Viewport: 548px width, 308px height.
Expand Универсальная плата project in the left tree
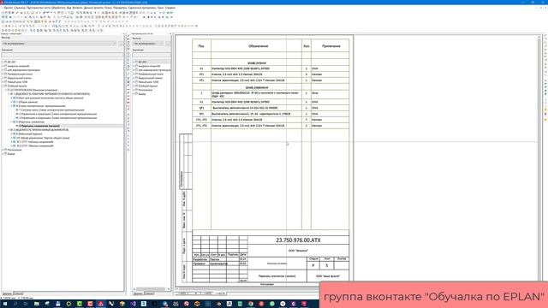click(3, 74)
